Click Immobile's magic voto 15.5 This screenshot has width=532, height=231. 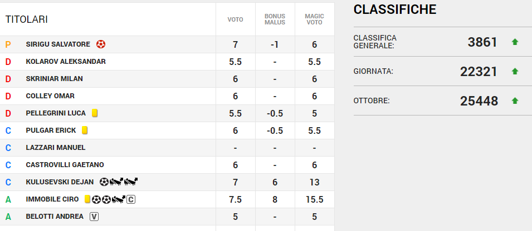(x=314, y=199)
